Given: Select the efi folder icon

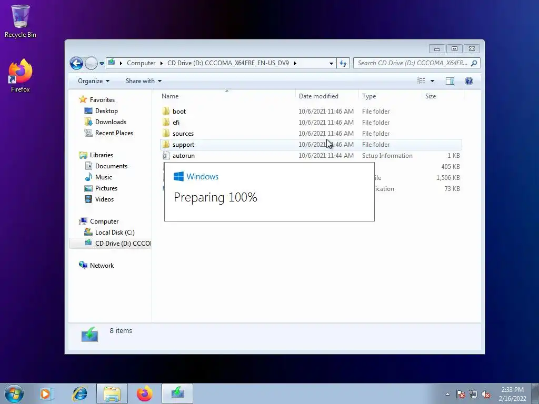Looking at the screenshot, I should point(166,122).
